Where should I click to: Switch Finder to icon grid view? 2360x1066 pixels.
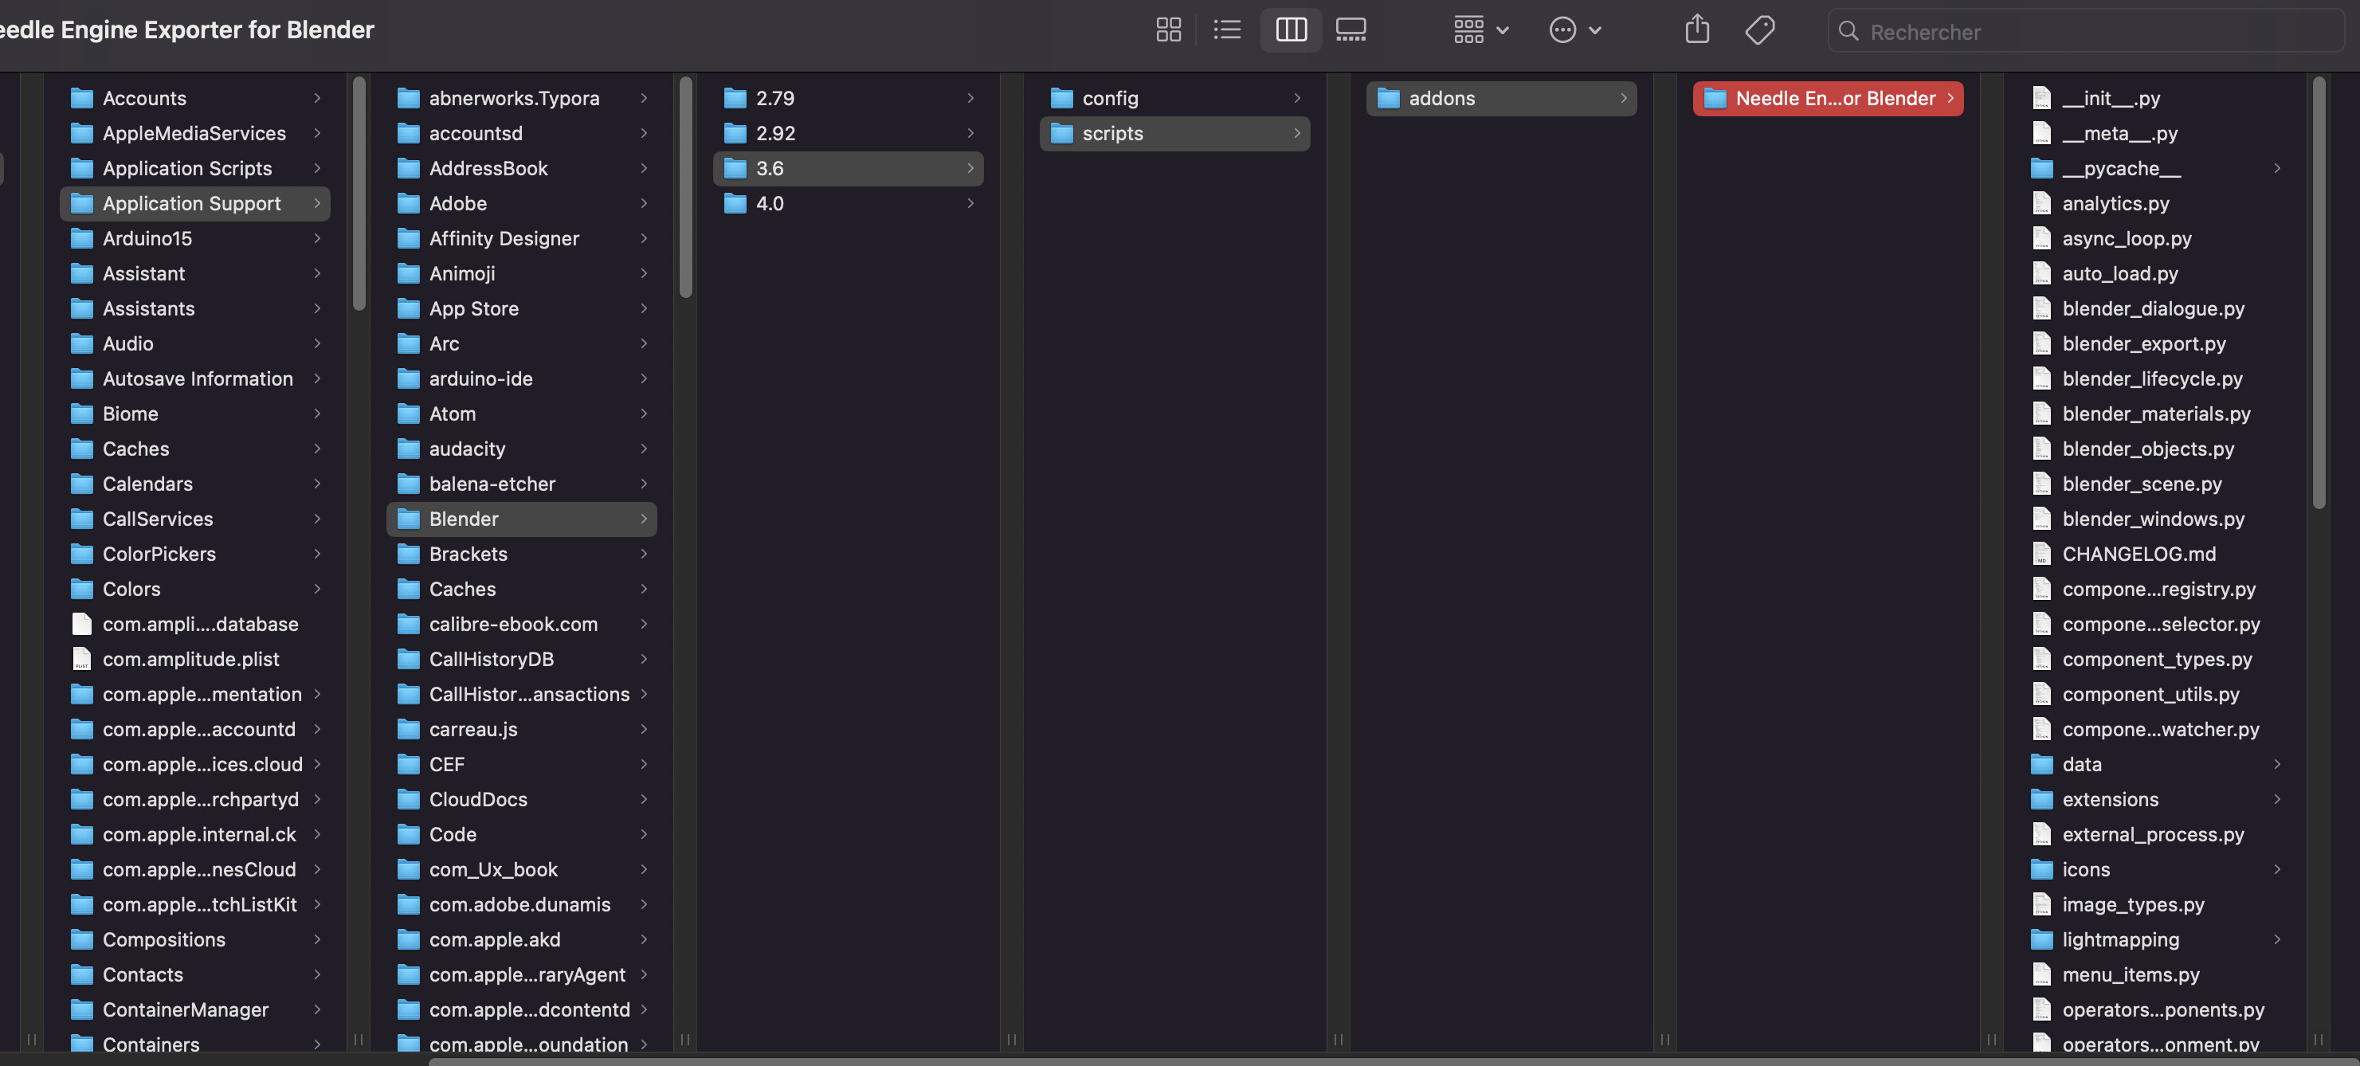pyautogui.click(x=1168, y=30)
